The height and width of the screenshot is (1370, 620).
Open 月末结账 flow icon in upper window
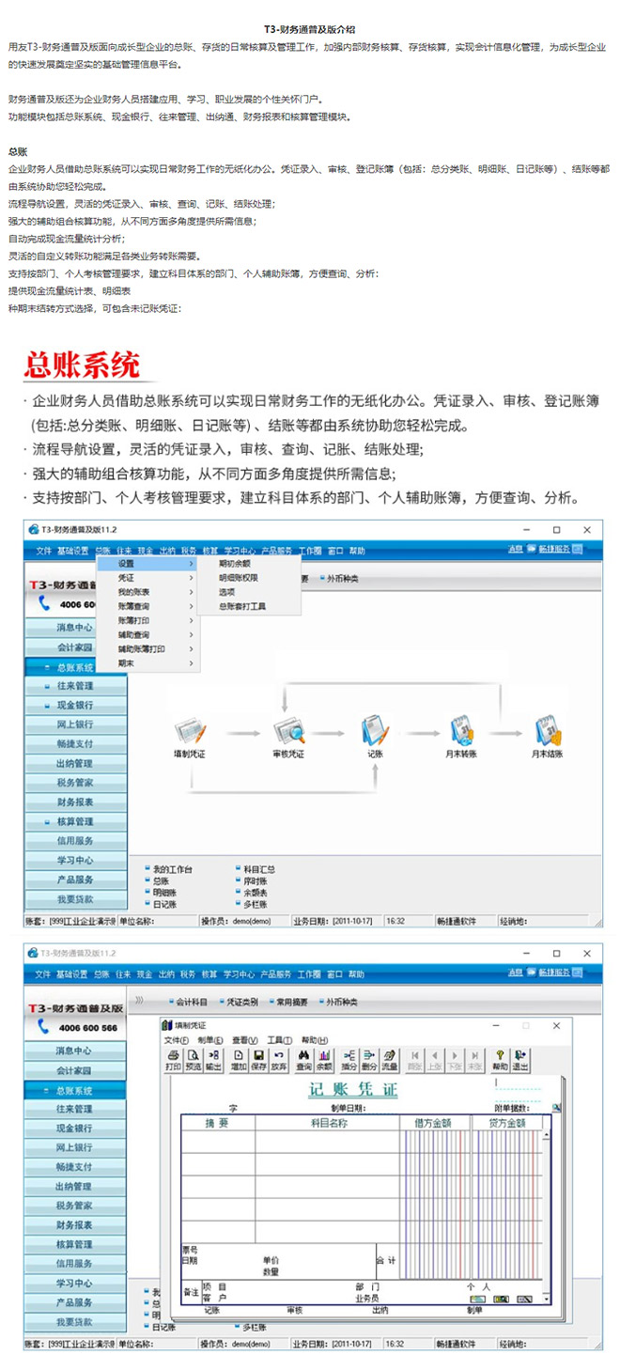click(x=547, y=732)
